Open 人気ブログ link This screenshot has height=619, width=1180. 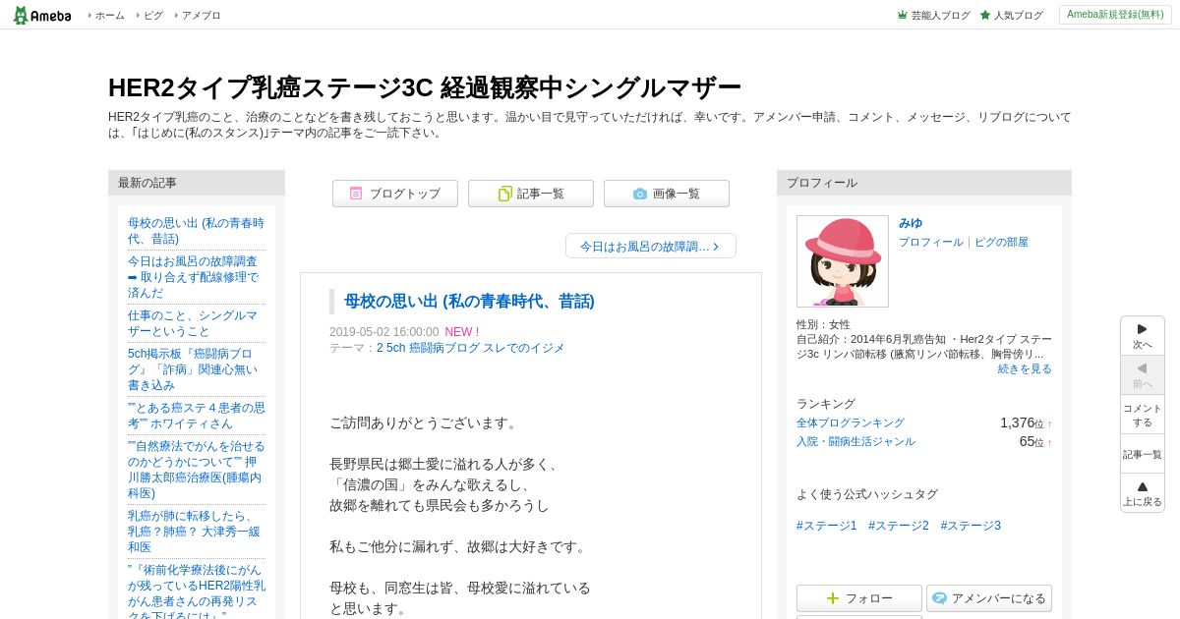(1018, 16)
